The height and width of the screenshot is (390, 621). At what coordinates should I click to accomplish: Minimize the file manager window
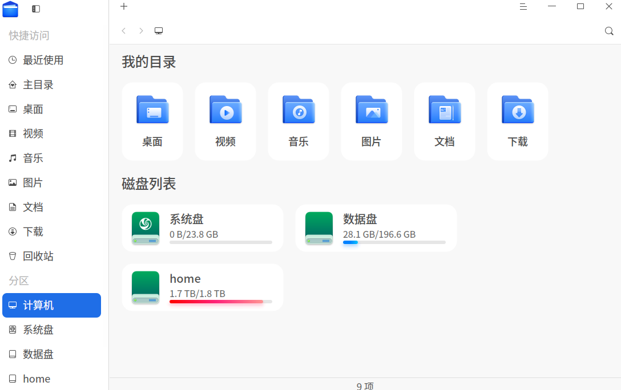coord(552,6)
